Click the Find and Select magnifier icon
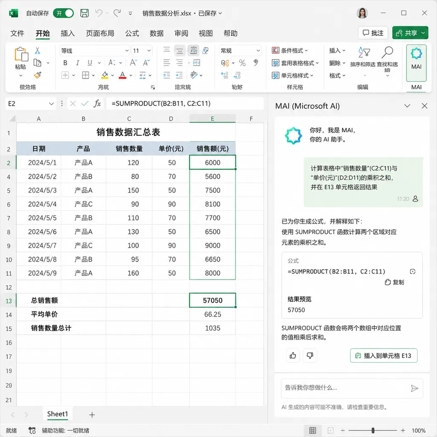This screenshot has width=437, height=437. pos(387,52)
